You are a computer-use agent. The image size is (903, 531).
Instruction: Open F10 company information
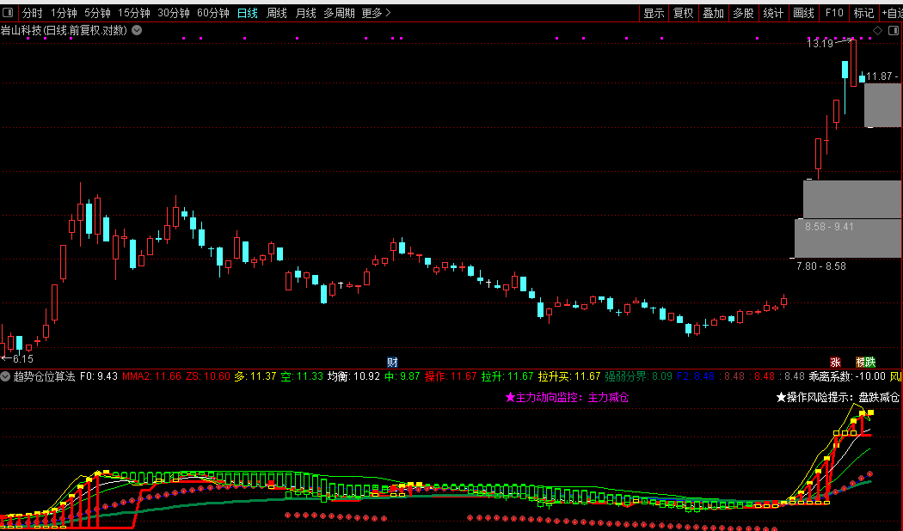834,13
